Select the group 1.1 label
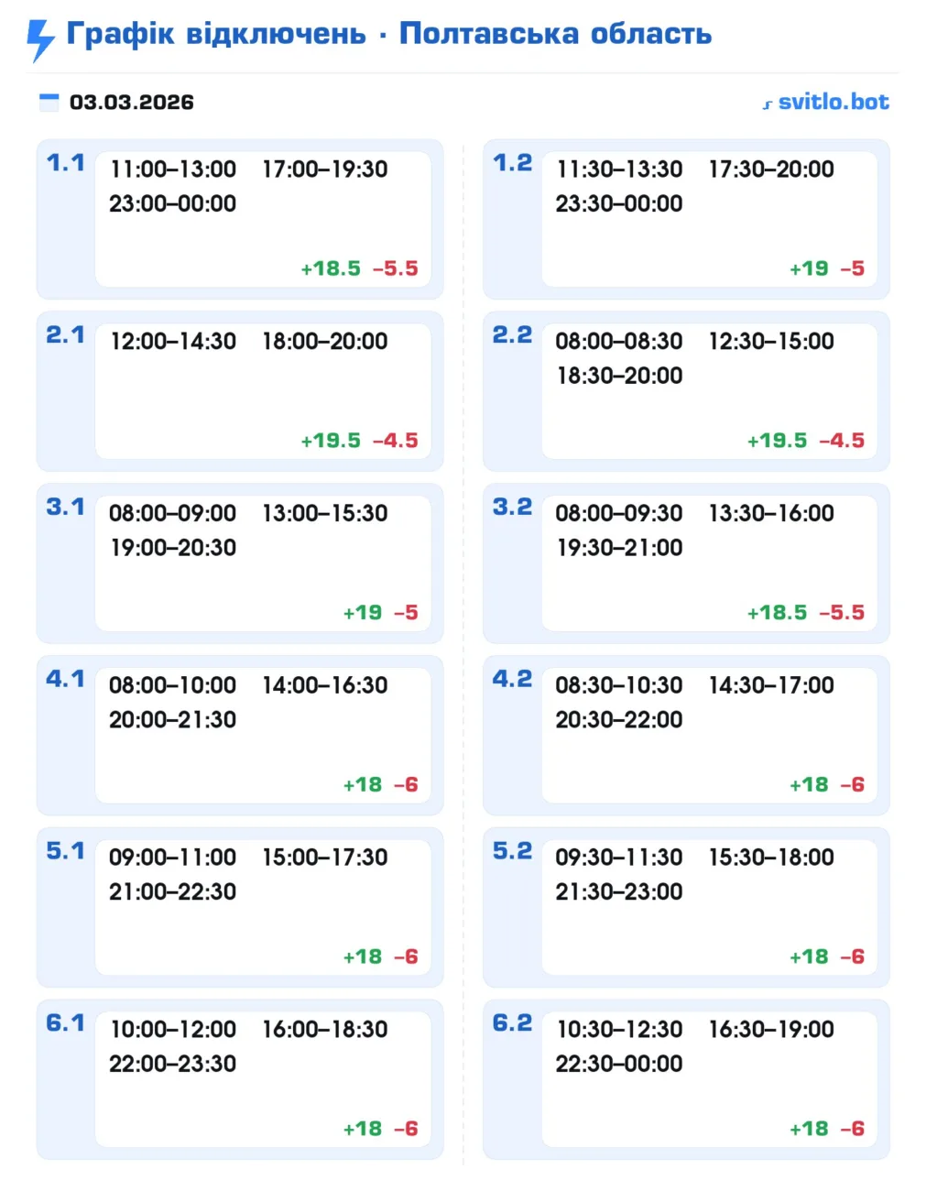The height and width of the screenshot is (1191, 926). [x=65, y=163]
